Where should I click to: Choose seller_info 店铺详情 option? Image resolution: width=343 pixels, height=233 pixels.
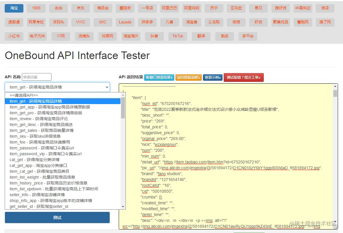point(63,195)
